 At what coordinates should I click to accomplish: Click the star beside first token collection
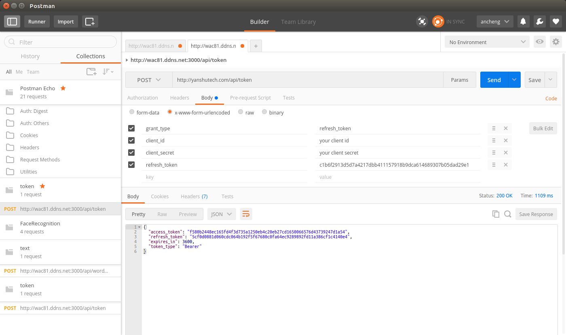pyautogui.click(x=42, y=186)
